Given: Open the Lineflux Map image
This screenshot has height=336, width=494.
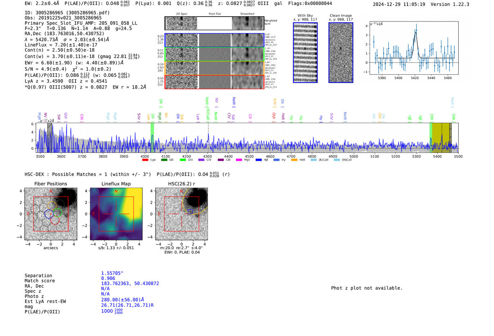Looking at the screenshot, I should click(x=116, y=214).
